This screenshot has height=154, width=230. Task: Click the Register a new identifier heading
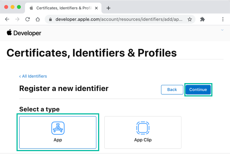tap(64, 89)
